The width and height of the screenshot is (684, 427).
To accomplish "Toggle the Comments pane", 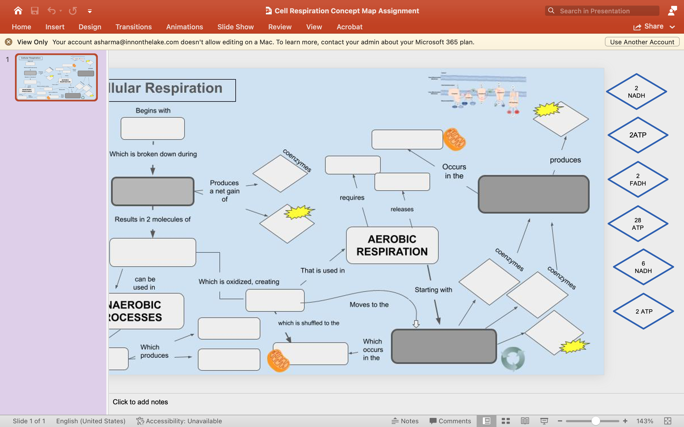I will tap(449, 421).
